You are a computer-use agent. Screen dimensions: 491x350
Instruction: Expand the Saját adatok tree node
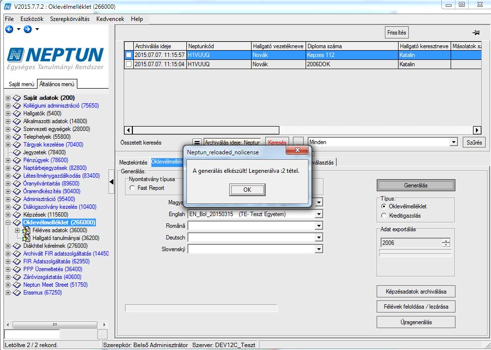8,98
